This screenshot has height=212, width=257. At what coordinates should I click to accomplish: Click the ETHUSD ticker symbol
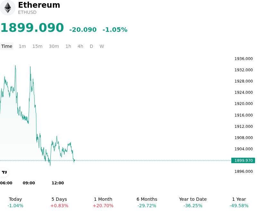click(x=27, y=12)
